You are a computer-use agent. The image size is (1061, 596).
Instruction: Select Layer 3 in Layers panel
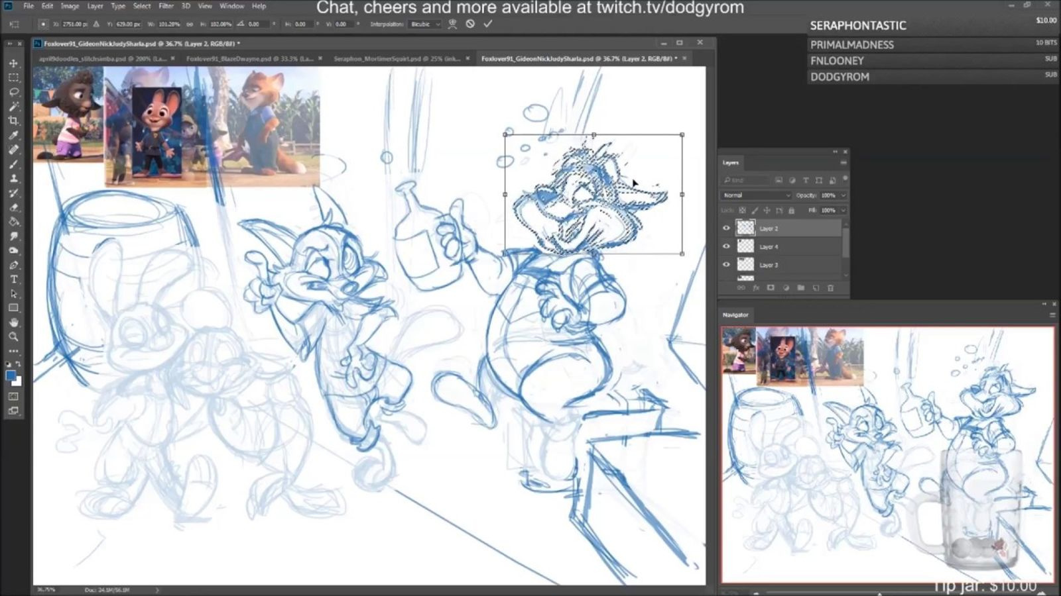[781, 265]
